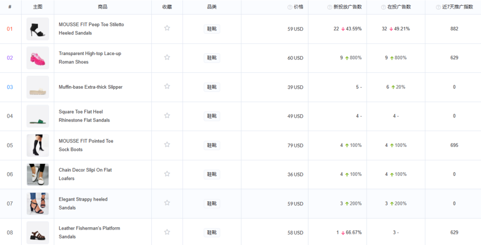This screenshot has width=481, height=245.
Task: Click help icon beside 新投放广告数 header
Action: click(x=330, y=8)
